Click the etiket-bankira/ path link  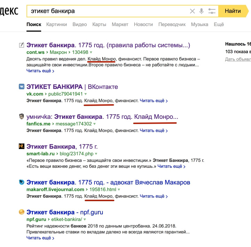coord(67,219)
